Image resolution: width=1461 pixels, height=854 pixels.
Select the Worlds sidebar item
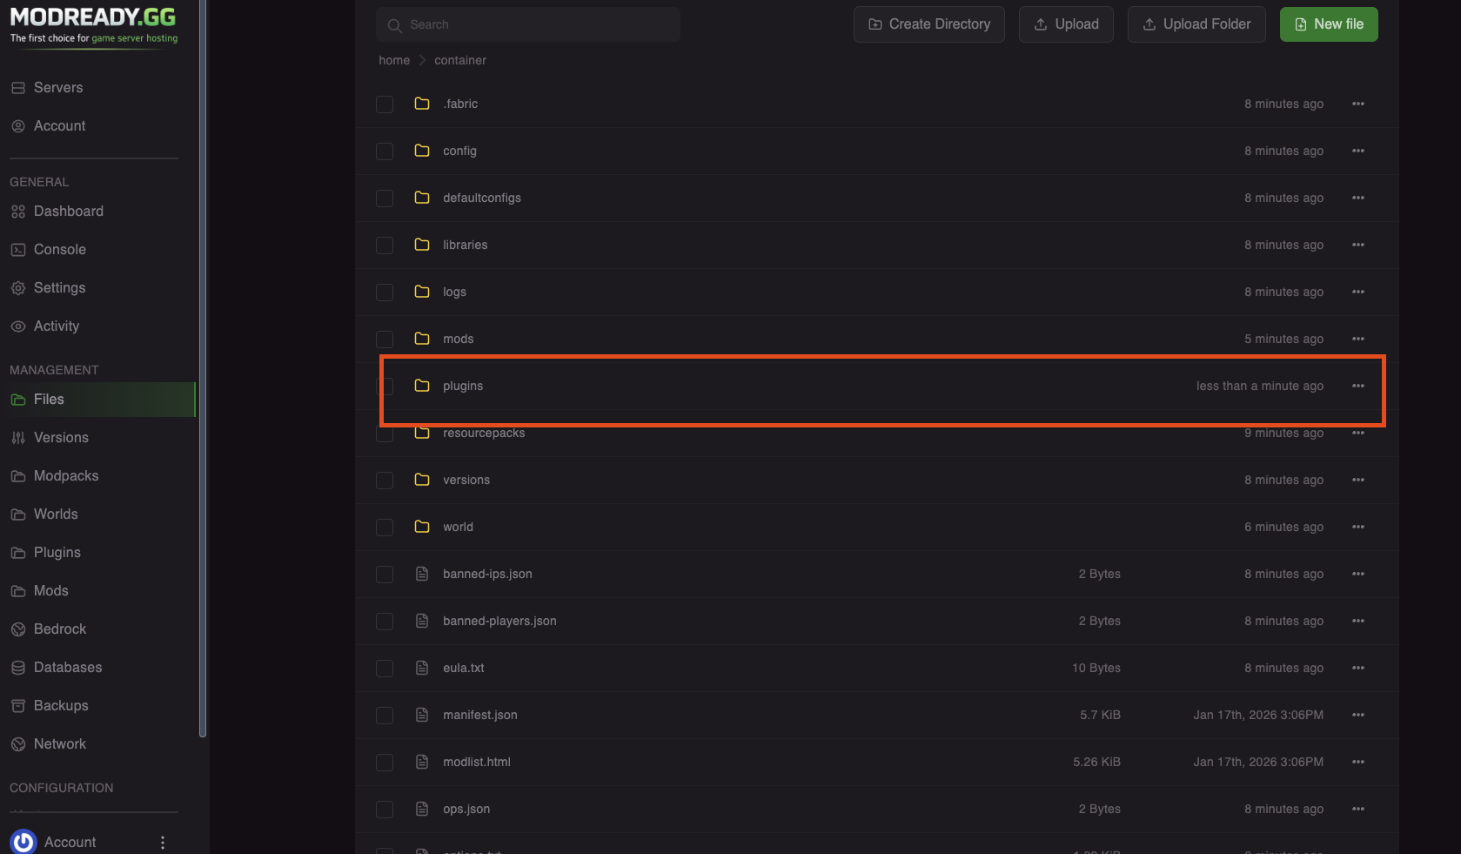pos(56,514)
